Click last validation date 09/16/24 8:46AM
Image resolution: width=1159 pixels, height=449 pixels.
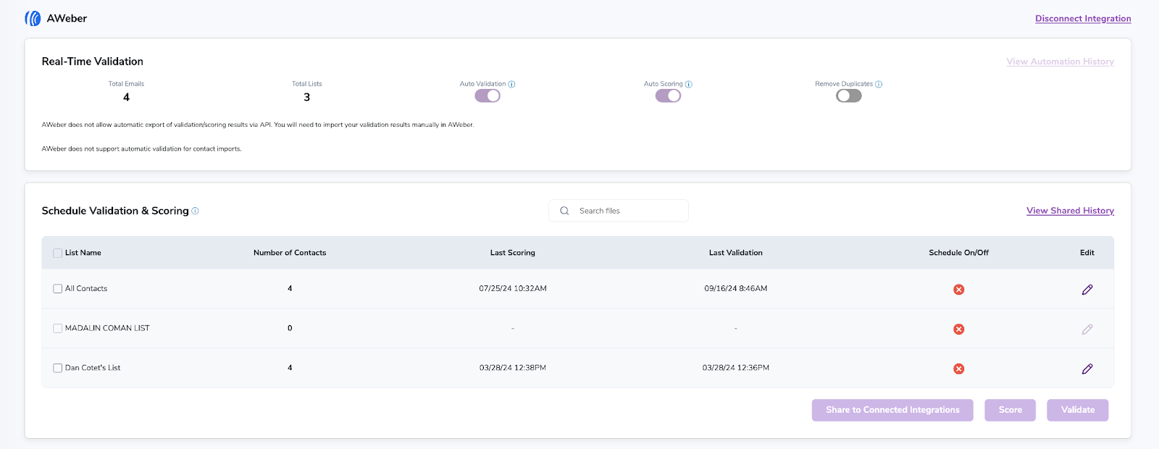tap(736, 288)
